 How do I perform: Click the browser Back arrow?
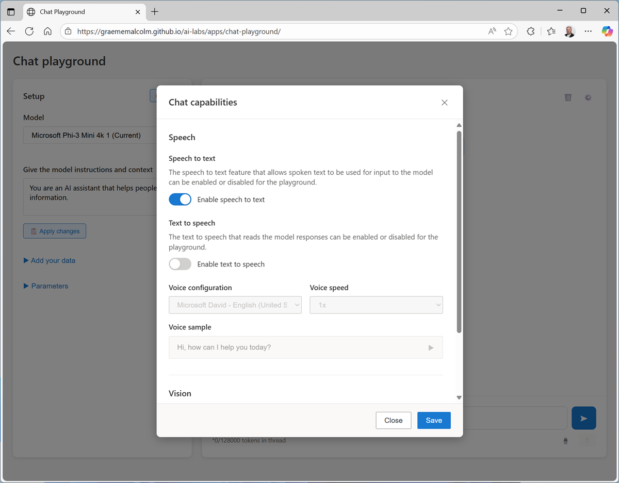(x=11, y=31)
